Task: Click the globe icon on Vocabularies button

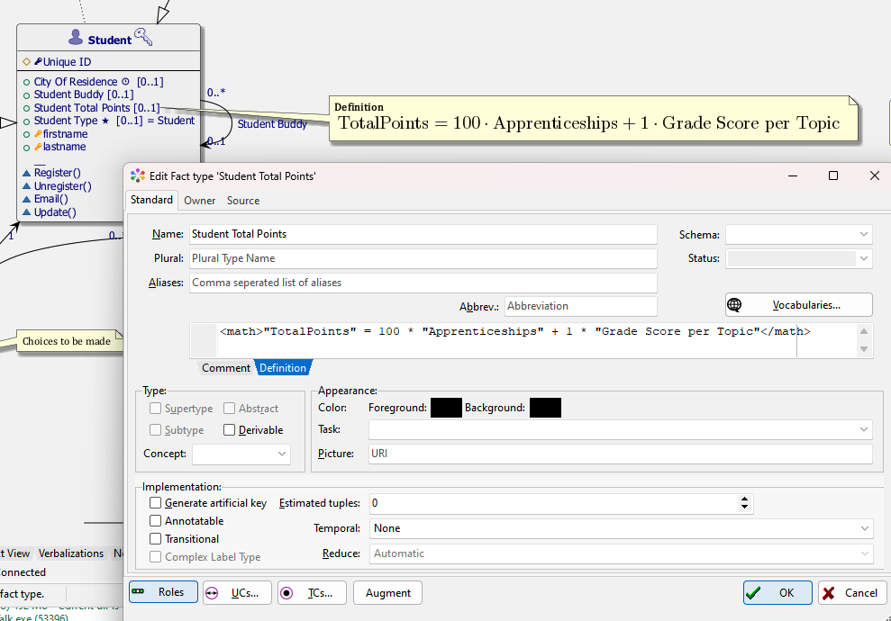Action: click(x=734, y=305)
